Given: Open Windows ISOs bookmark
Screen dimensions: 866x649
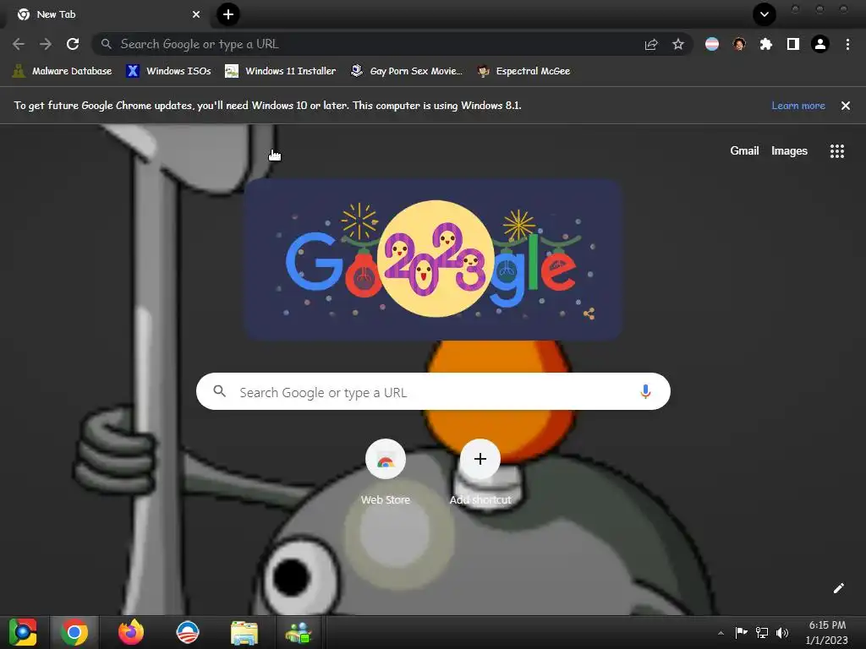Looking at the screenshot, I should point(168,71).
